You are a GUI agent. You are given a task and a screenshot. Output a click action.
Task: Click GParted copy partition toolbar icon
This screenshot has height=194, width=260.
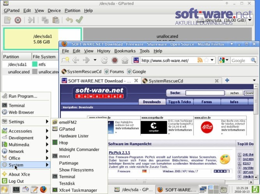coord(45,20)
